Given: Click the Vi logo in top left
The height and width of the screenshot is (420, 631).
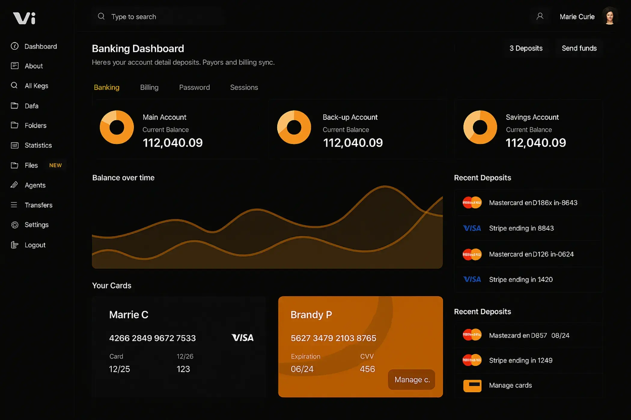Looking at the screenshot, I should click(24, 18).
